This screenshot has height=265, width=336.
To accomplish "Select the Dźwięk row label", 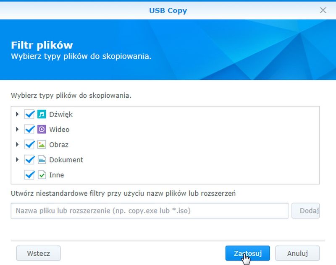I will click(x=61, y=114).
